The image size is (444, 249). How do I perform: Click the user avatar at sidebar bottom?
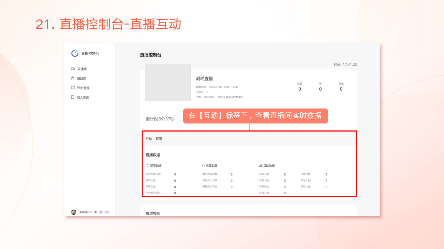point(74,212)
